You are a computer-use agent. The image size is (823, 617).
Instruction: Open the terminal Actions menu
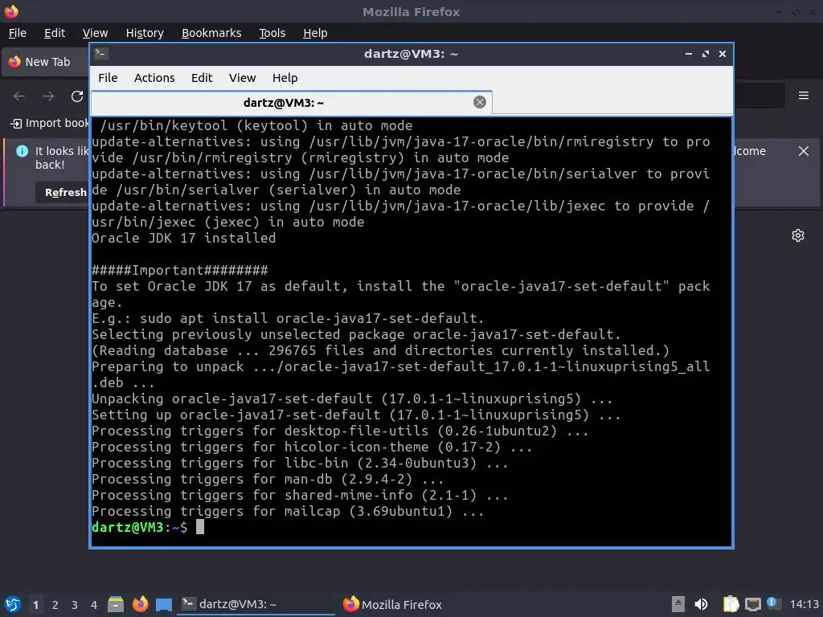tap(154, 78)
